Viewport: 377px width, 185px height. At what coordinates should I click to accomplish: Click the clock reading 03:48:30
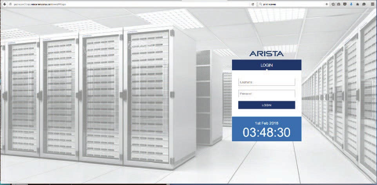pos(266,132)
